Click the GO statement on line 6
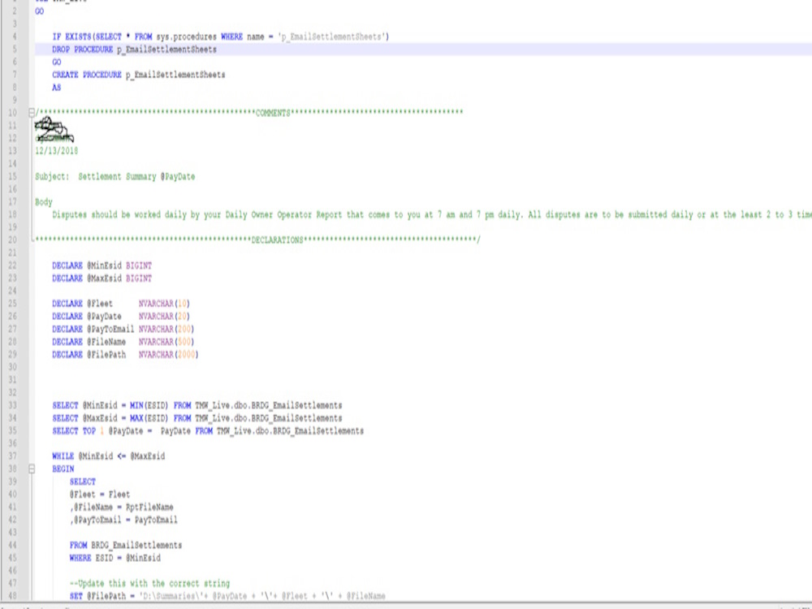812x609 pixels. [x=57, y=63]
